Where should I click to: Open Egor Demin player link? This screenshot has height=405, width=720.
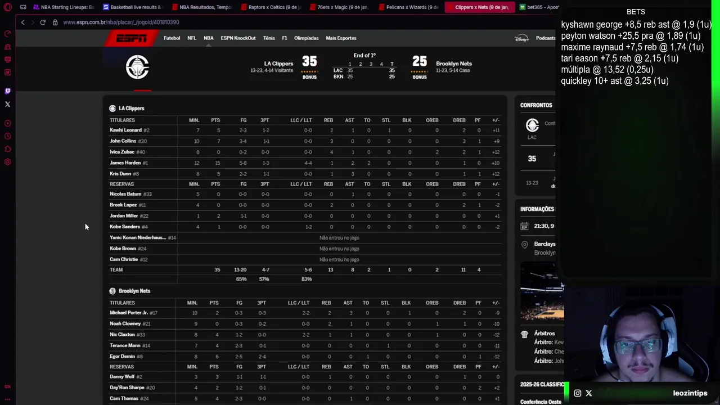pyautogui.click(x=123, y=357)
